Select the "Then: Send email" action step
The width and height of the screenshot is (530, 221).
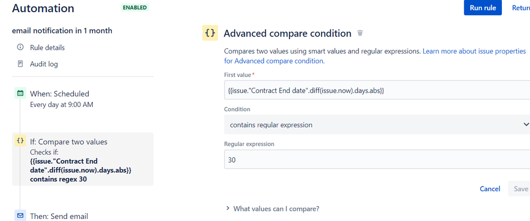[x=59, y=216]
